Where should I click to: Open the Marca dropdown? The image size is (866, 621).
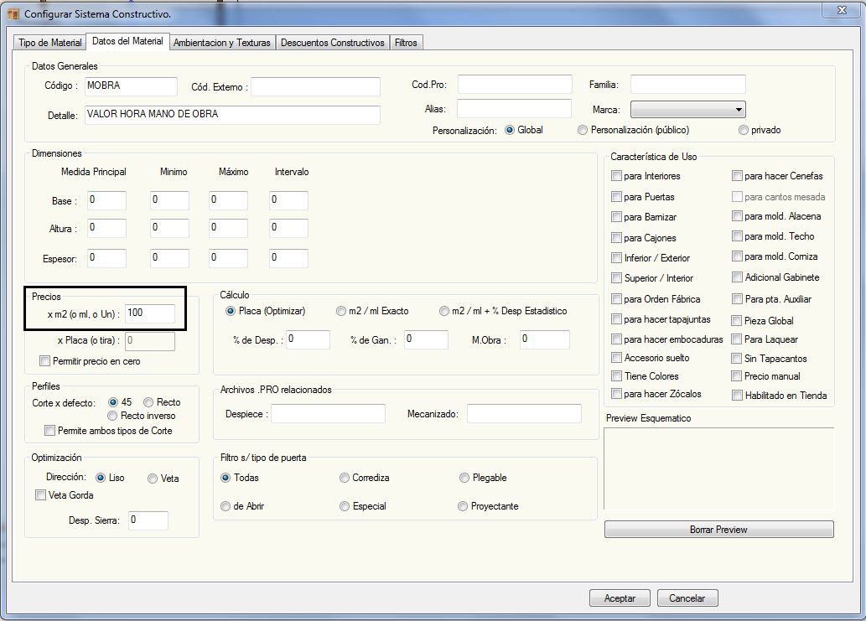point(688,109)
